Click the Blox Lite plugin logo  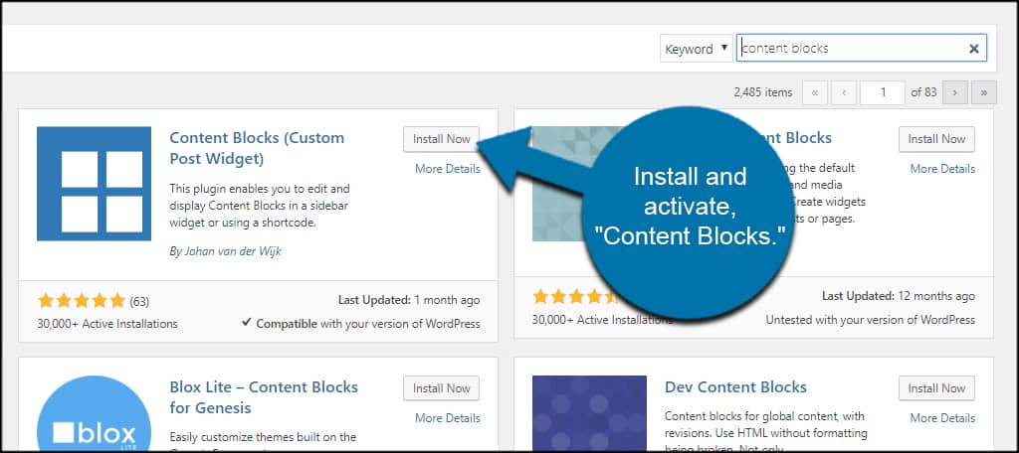coord(95,413)
